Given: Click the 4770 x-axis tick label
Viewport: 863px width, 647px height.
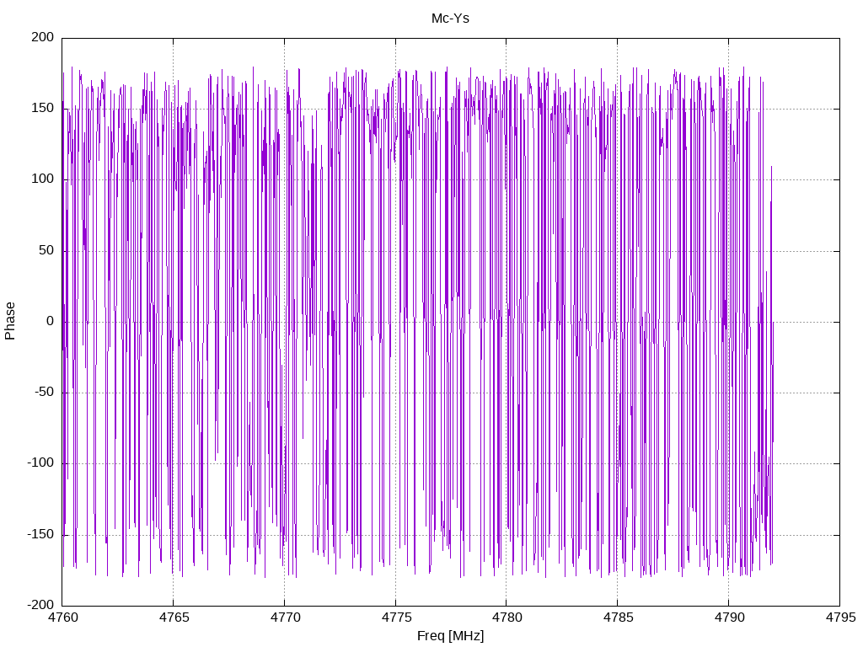Looking at the screenshot, I should [x=285, y=618].
